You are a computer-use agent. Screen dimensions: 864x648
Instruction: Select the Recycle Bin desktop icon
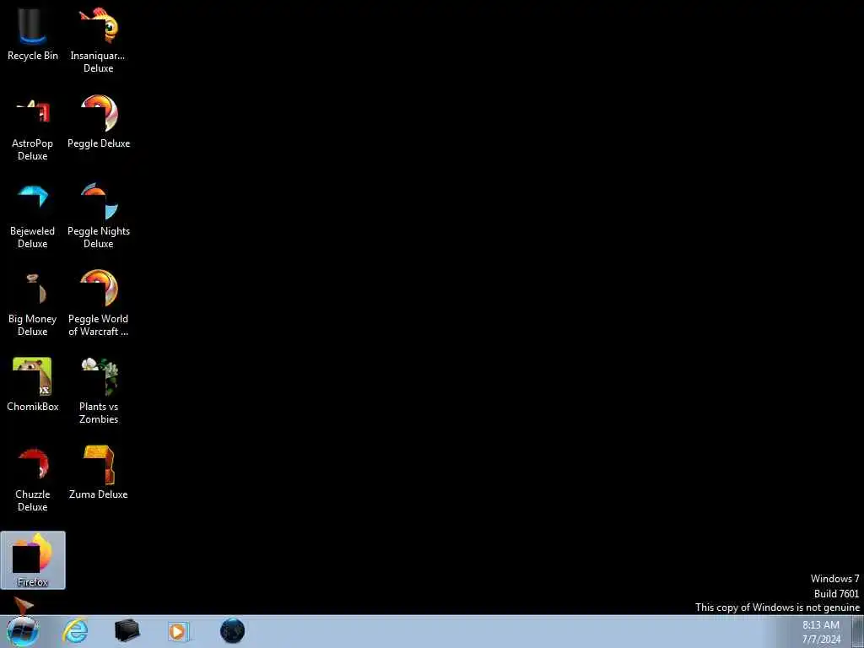[x=33, y=34]
